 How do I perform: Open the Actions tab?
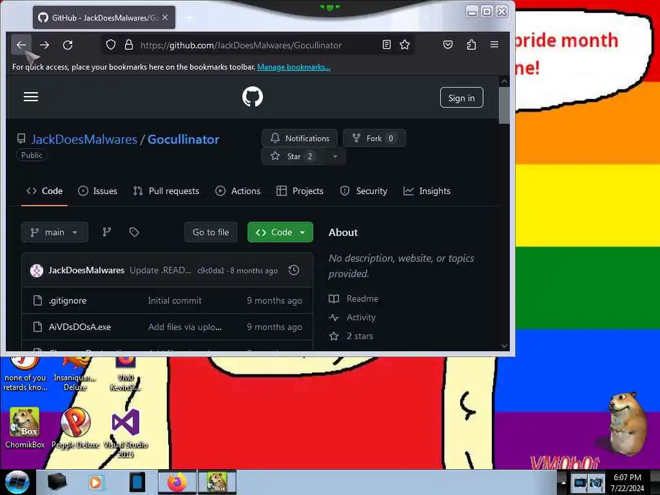(238, 191)
